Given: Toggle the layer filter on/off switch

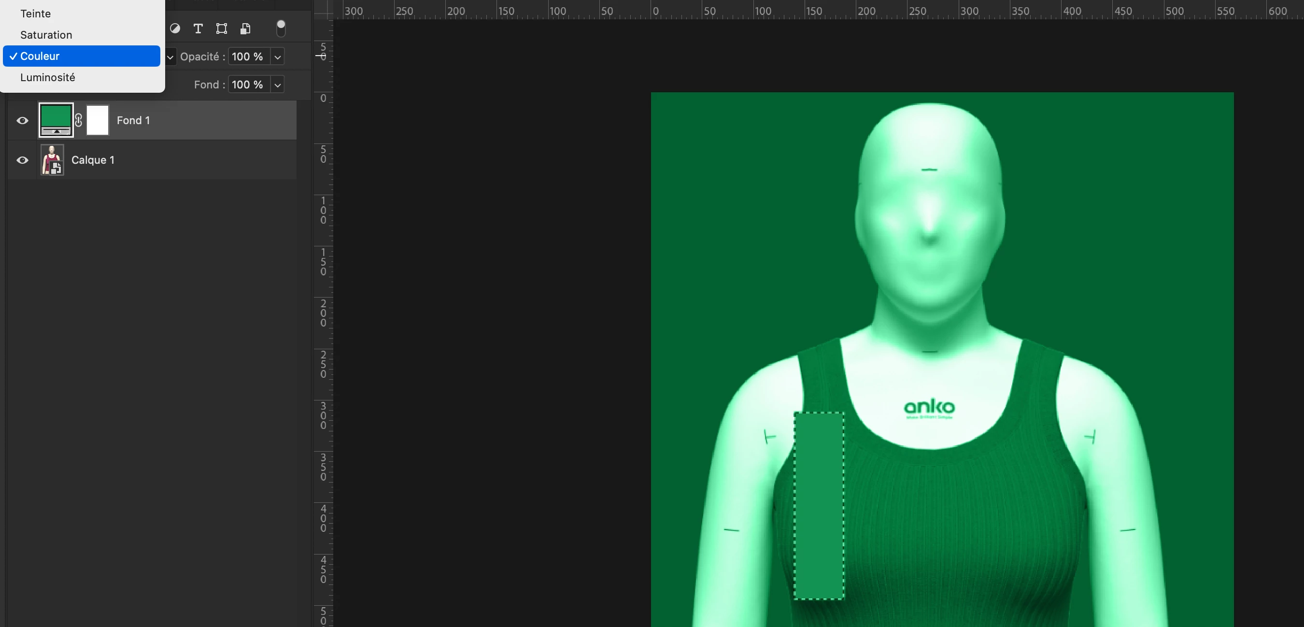Looking at the screenshot, I should click(281, 28).
